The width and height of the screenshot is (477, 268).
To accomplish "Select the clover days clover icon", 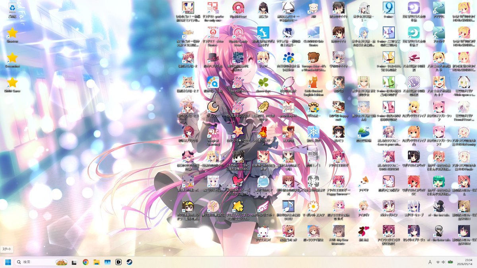I will (x=263, y=83).
